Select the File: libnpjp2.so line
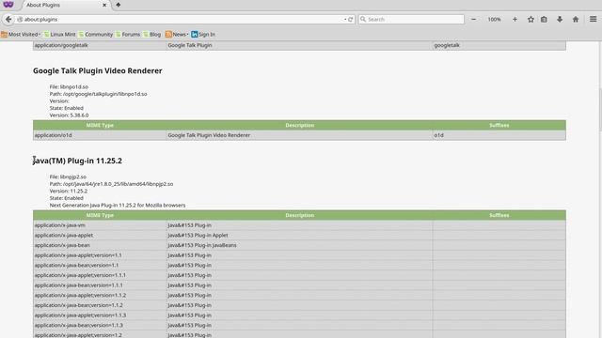This screenshot has height=338, width=602. coord(68,177)
